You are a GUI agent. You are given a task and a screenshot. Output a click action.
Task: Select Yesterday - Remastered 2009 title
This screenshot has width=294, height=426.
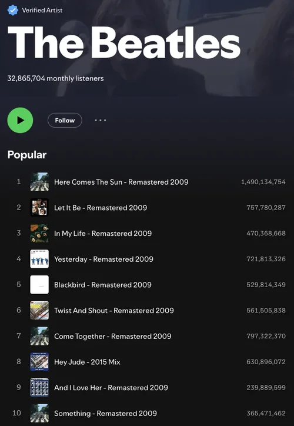pos(103,259)
